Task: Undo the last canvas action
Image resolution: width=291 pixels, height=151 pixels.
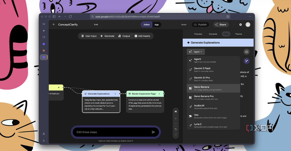Action: coord(175,129)
